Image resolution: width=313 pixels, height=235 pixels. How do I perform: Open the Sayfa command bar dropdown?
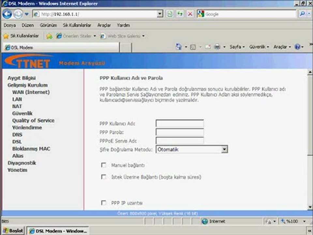237,47
